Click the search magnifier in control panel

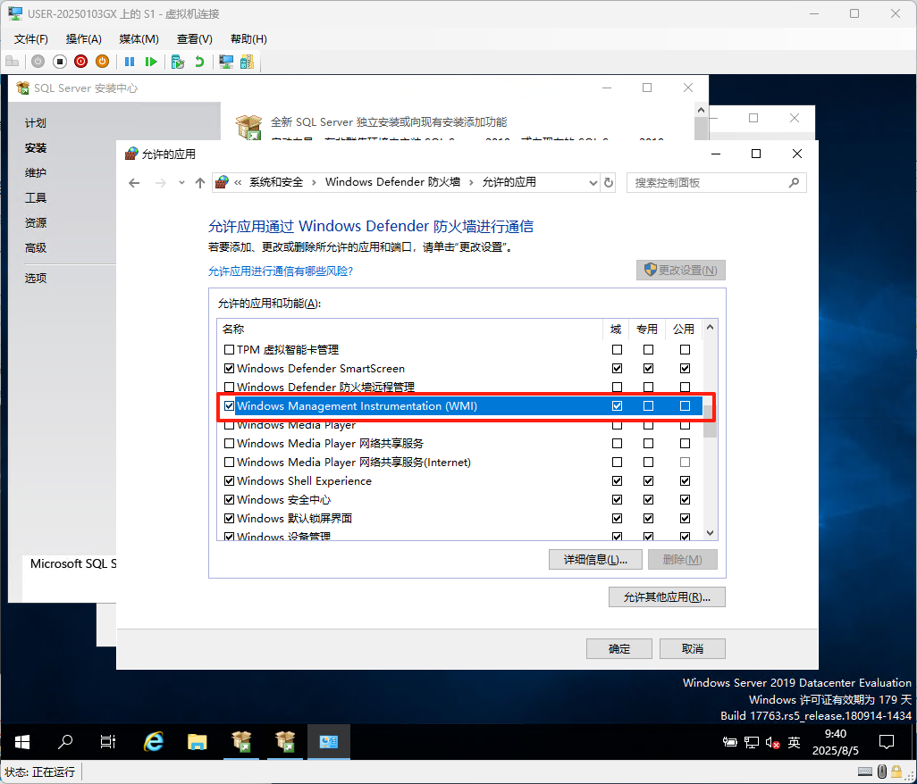pos(794,183)
